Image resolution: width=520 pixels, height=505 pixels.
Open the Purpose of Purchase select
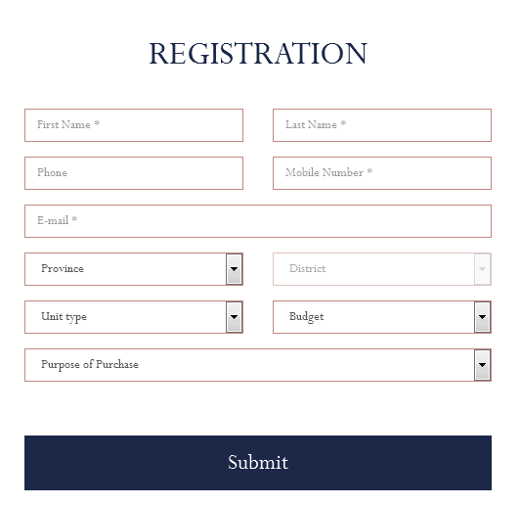[x=258, y=364]
